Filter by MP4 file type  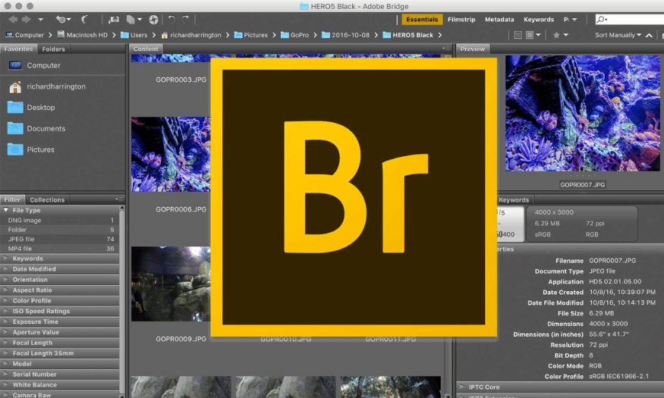click(x=60, y=249)
